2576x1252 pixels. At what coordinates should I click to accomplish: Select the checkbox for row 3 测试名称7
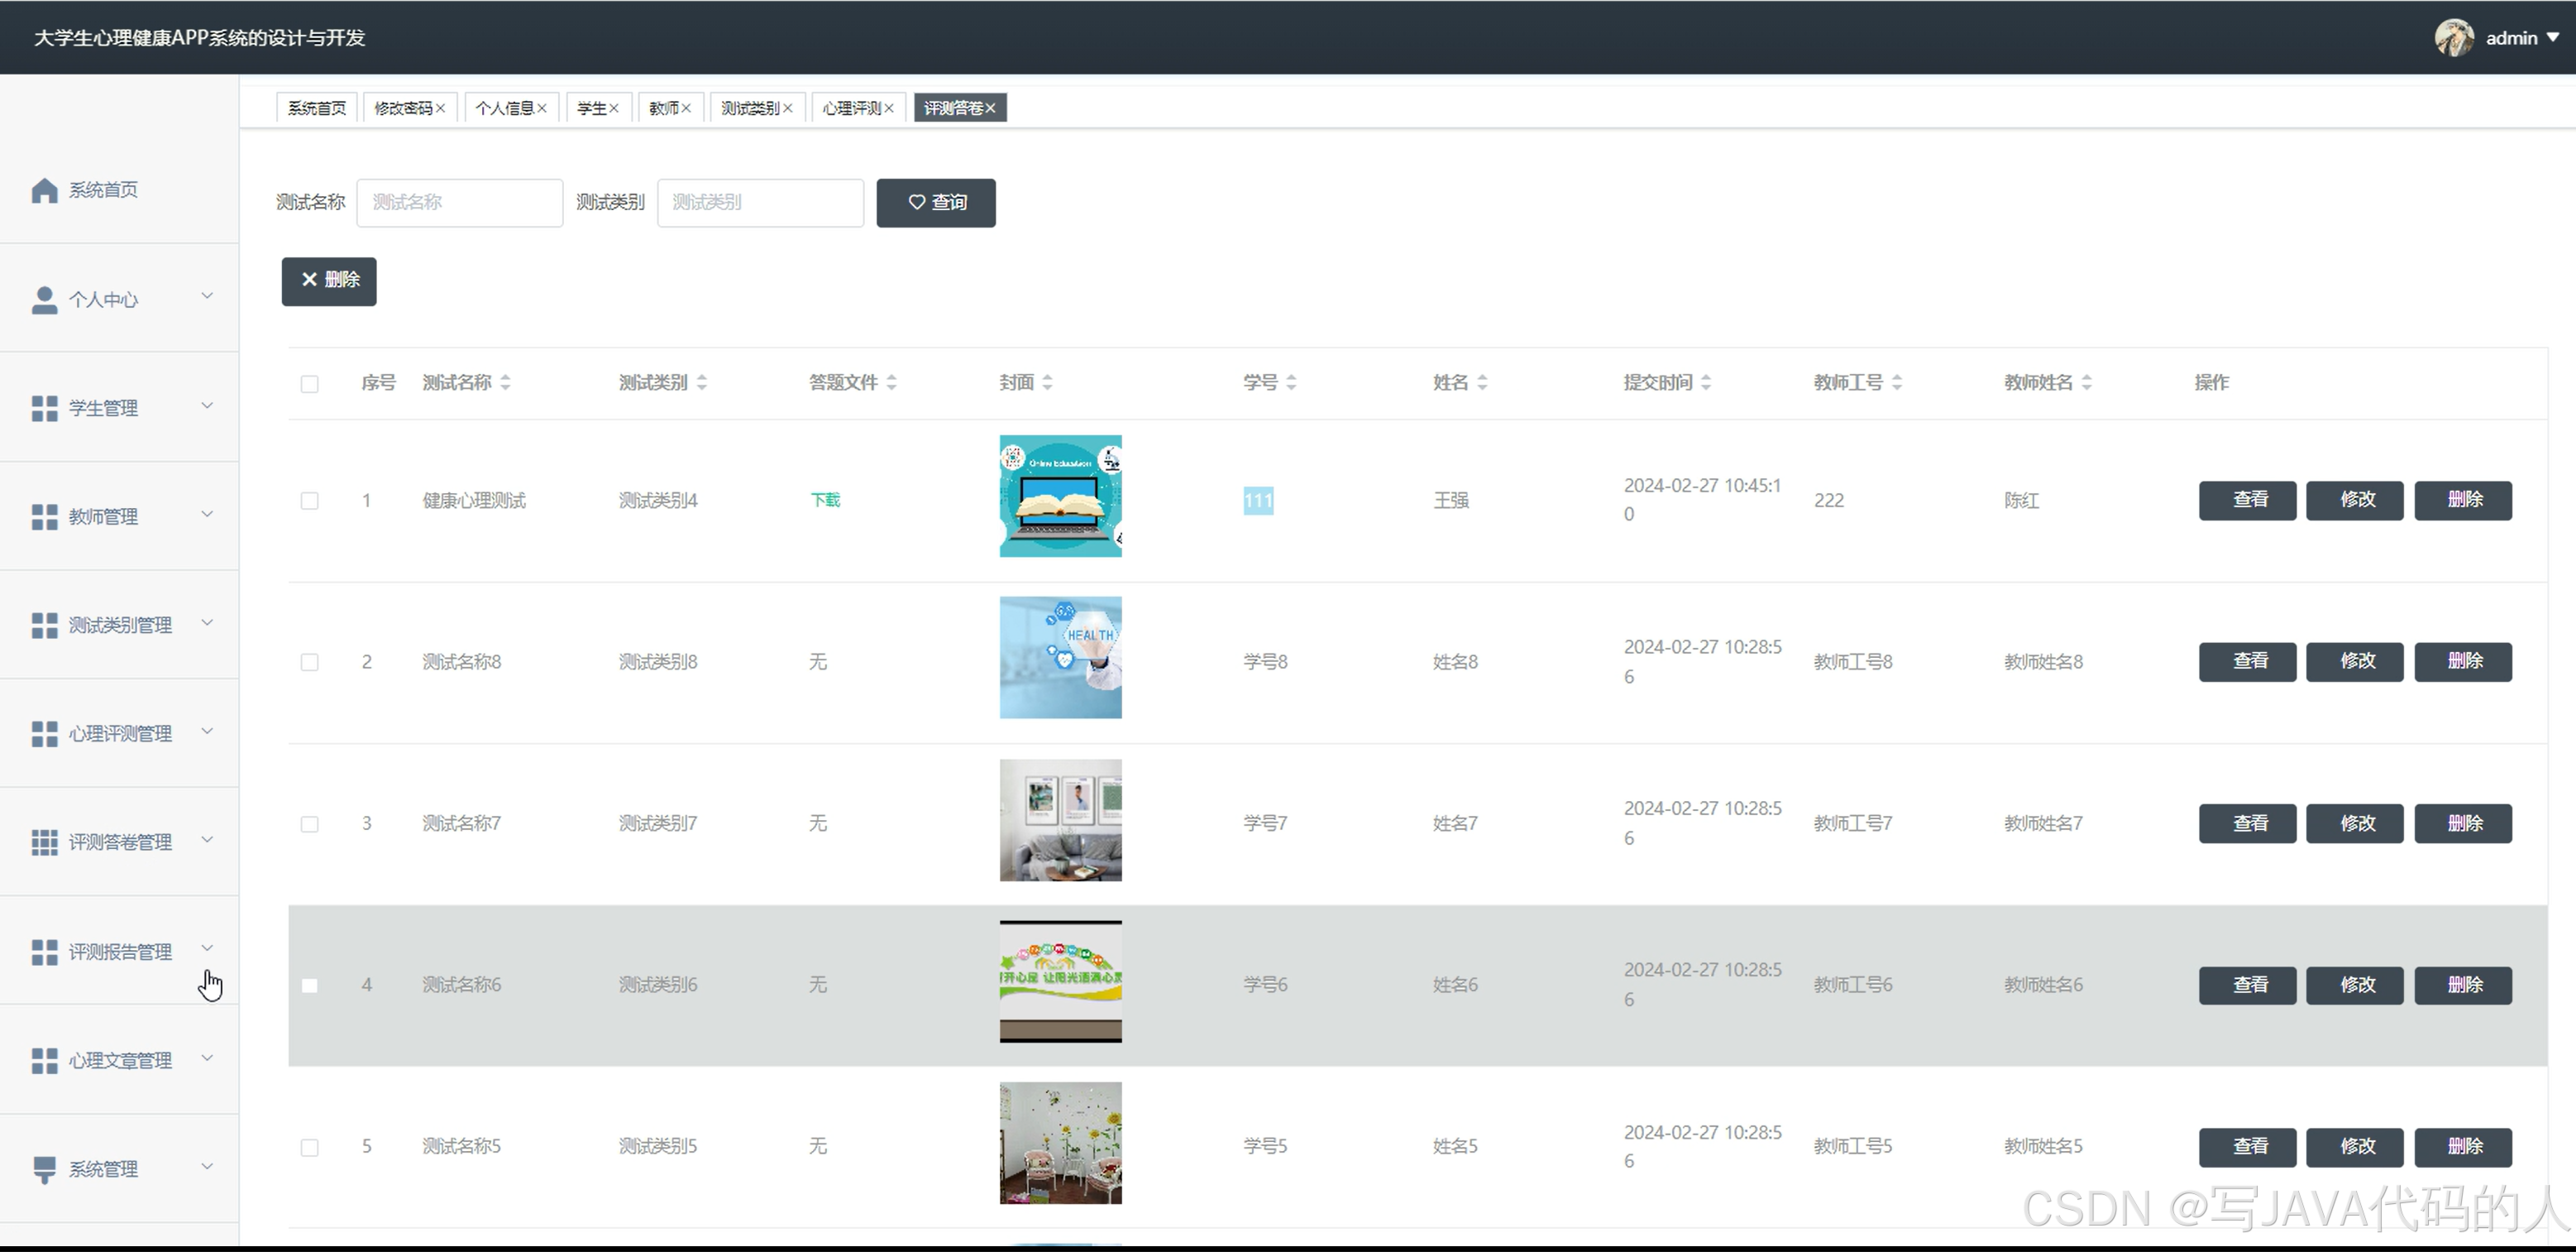click(x=310, y=823)
